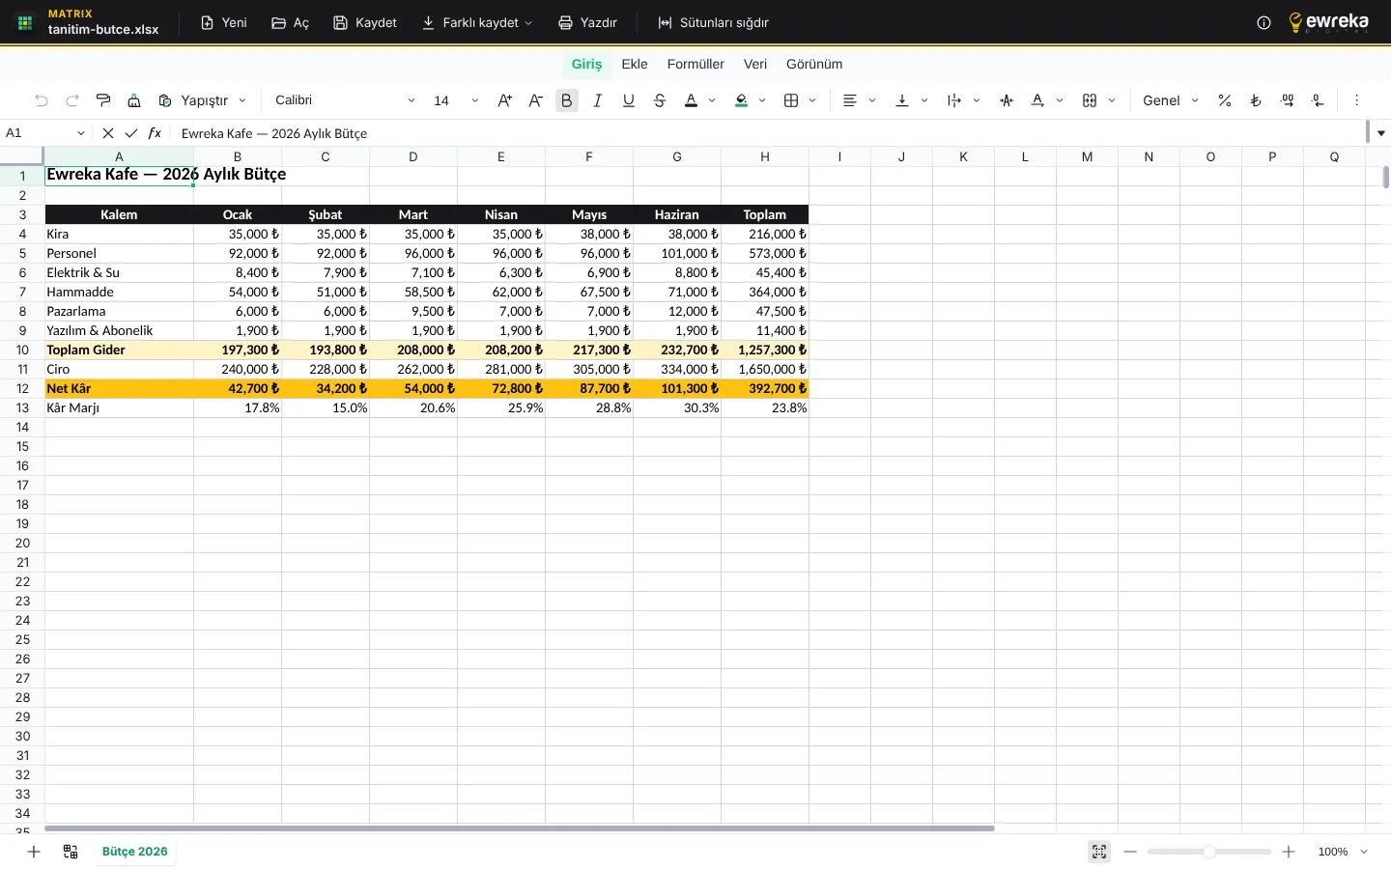Expand the formula bar with arrow
This screenshot has height=869, width=1391.
1381,133
